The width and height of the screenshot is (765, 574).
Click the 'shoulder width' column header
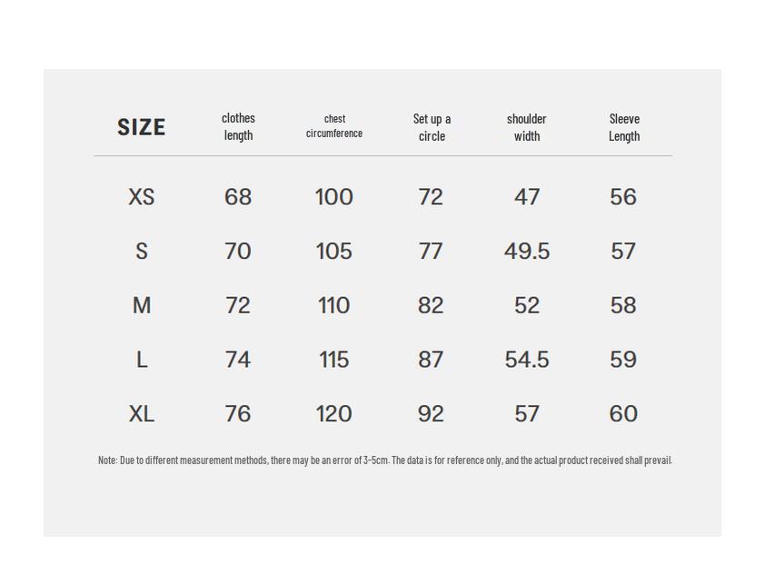pyautogui.click(x=527, y=127)
